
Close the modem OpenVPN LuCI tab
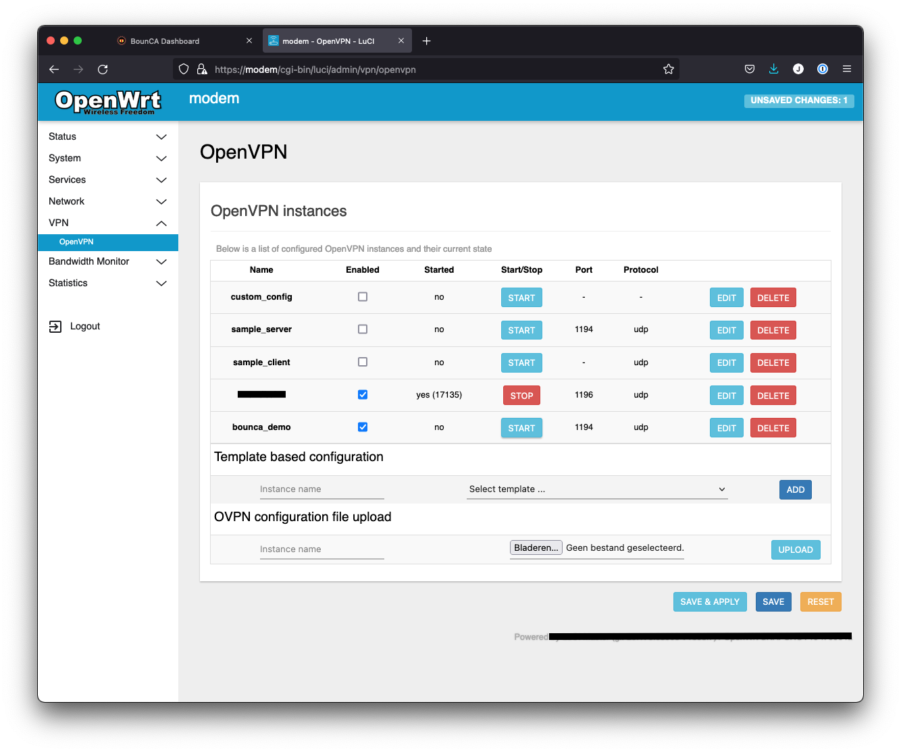401,41
